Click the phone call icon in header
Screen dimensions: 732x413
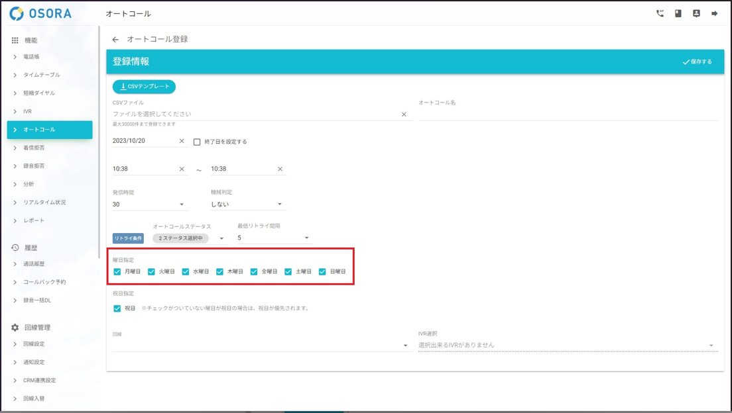(x=660, y=13)
